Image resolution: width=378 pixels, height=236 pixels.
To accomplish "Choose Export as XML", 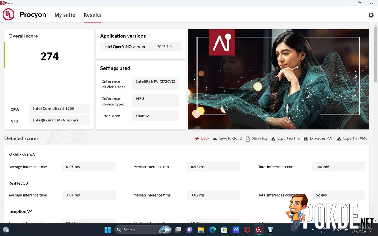I will (352, 138).
